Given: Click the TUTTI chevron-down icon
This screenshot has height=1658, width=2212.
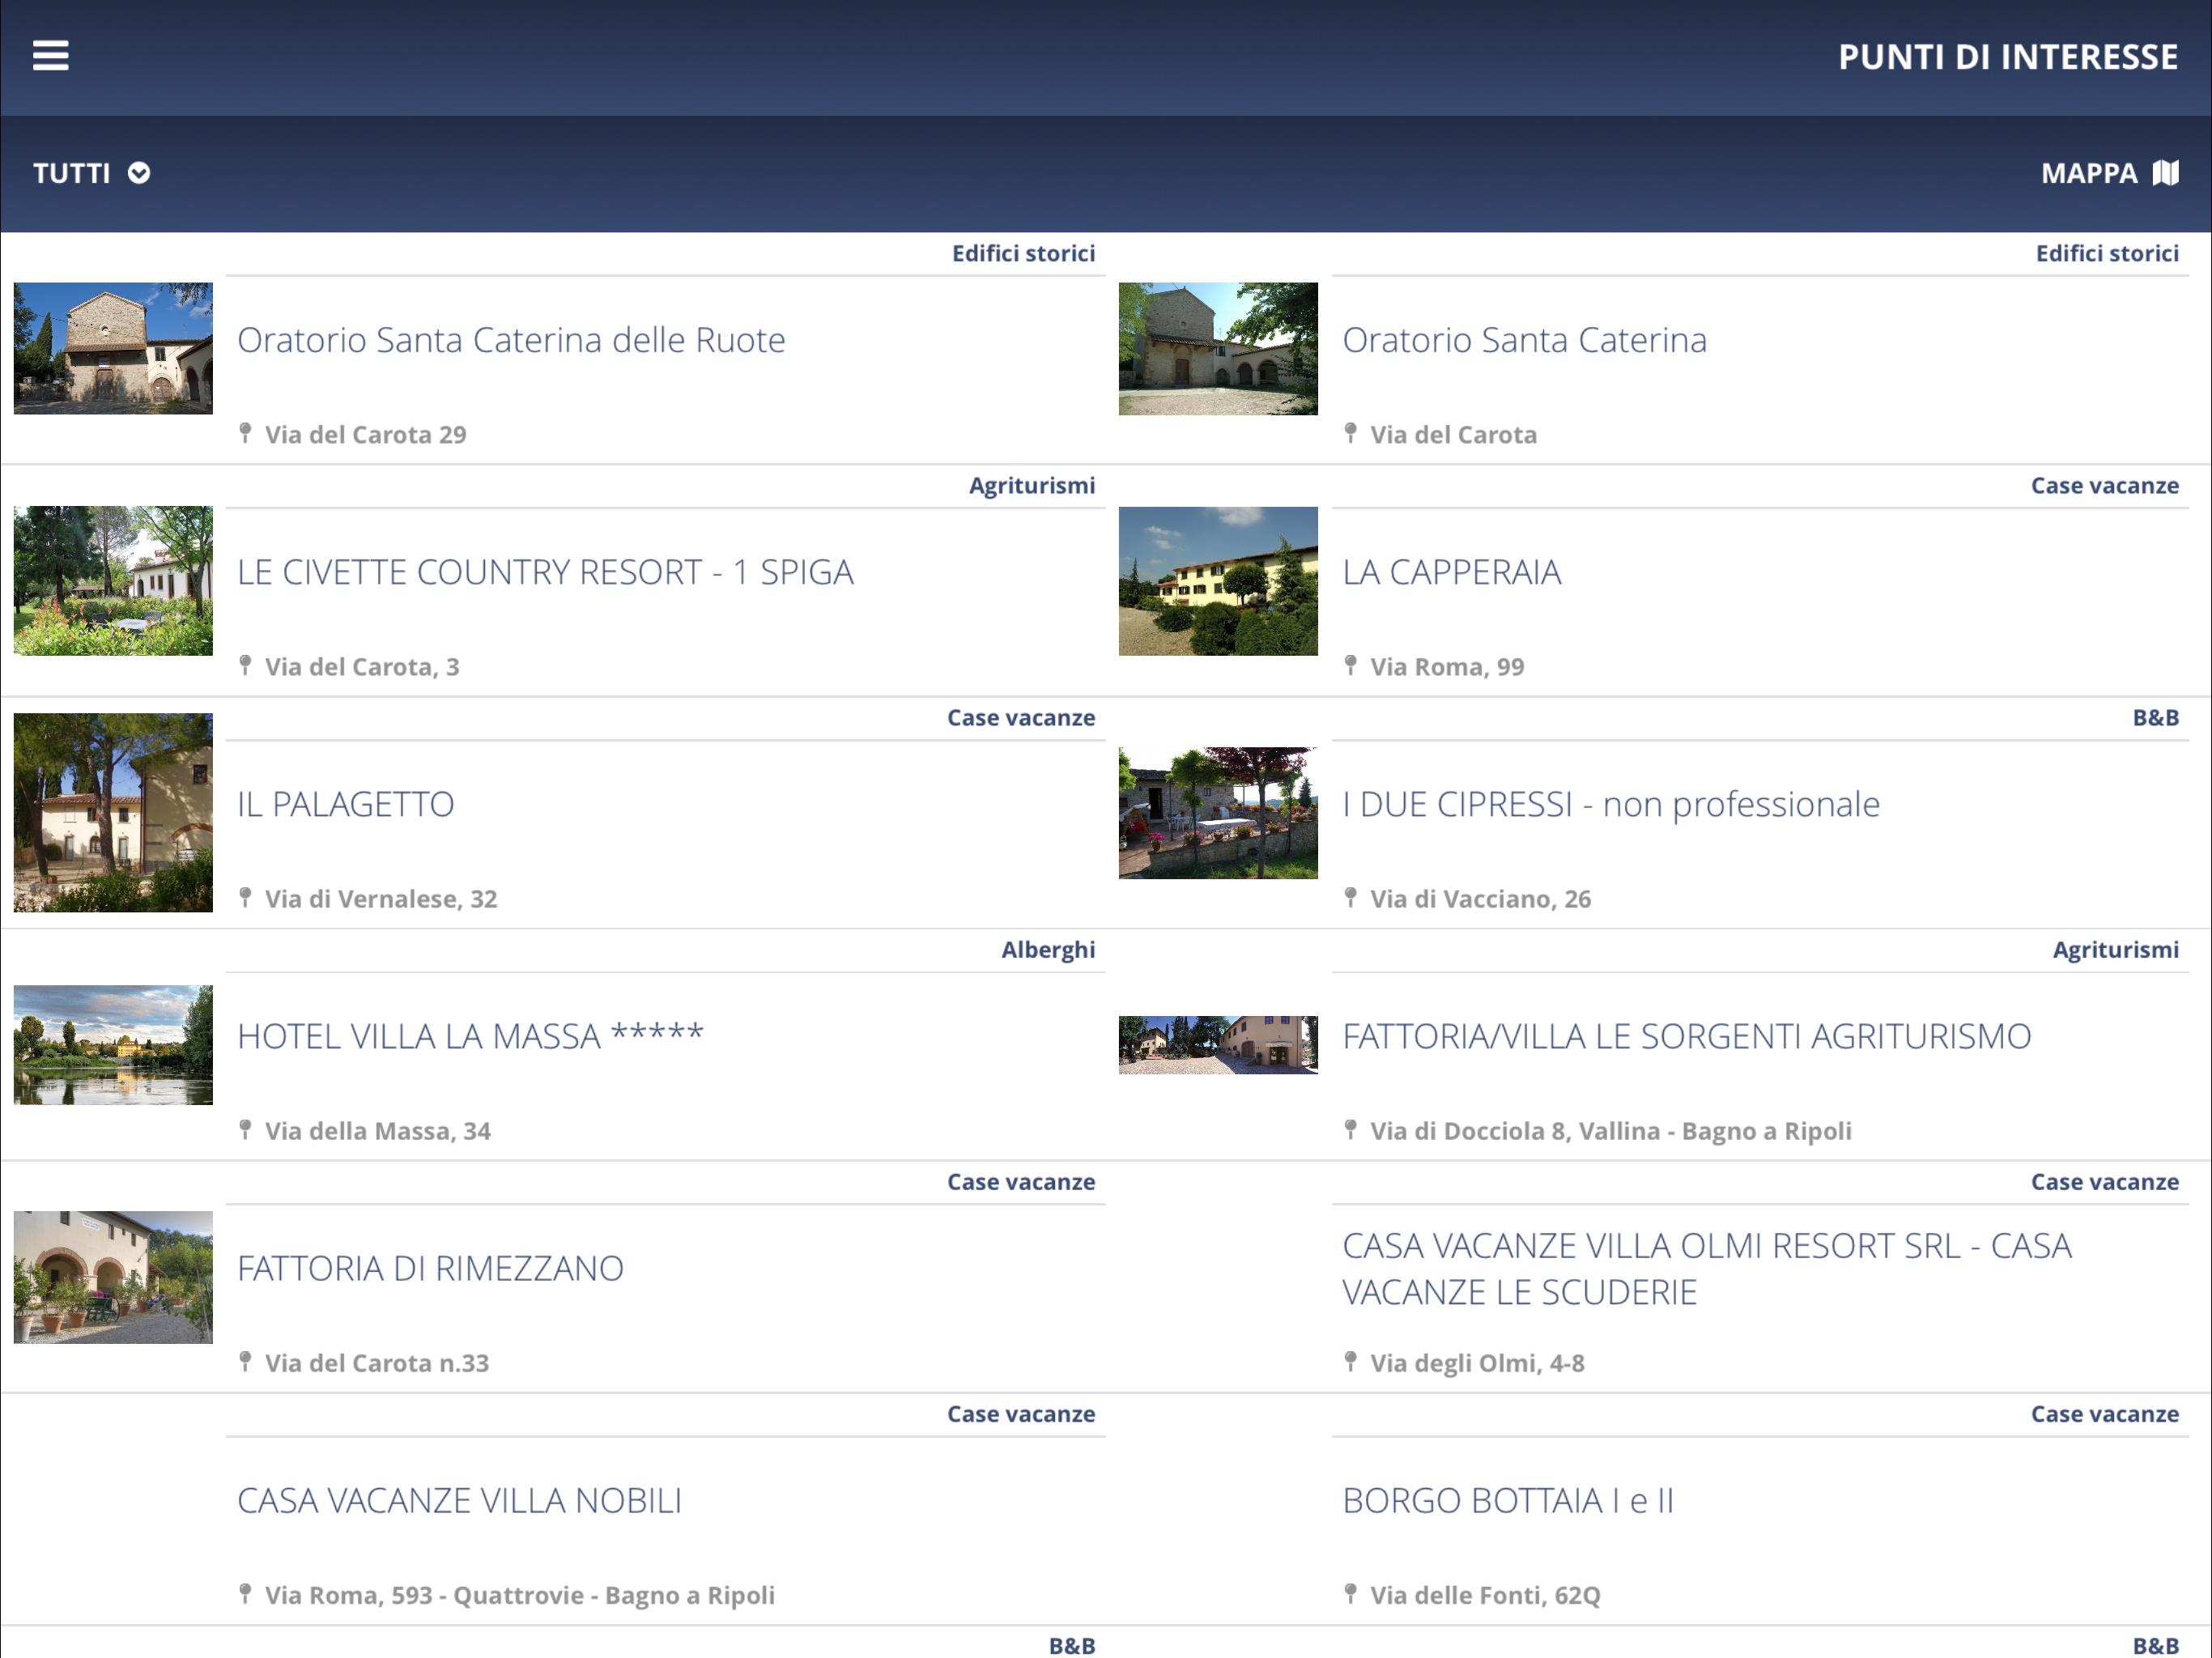Looking at the screenshot, I should tap(139, 173).
